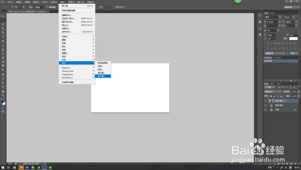The height and width of the screenshot is (170, 301).
Task: Choose 高反差保留... in the submenu
Action: [103, 63]
